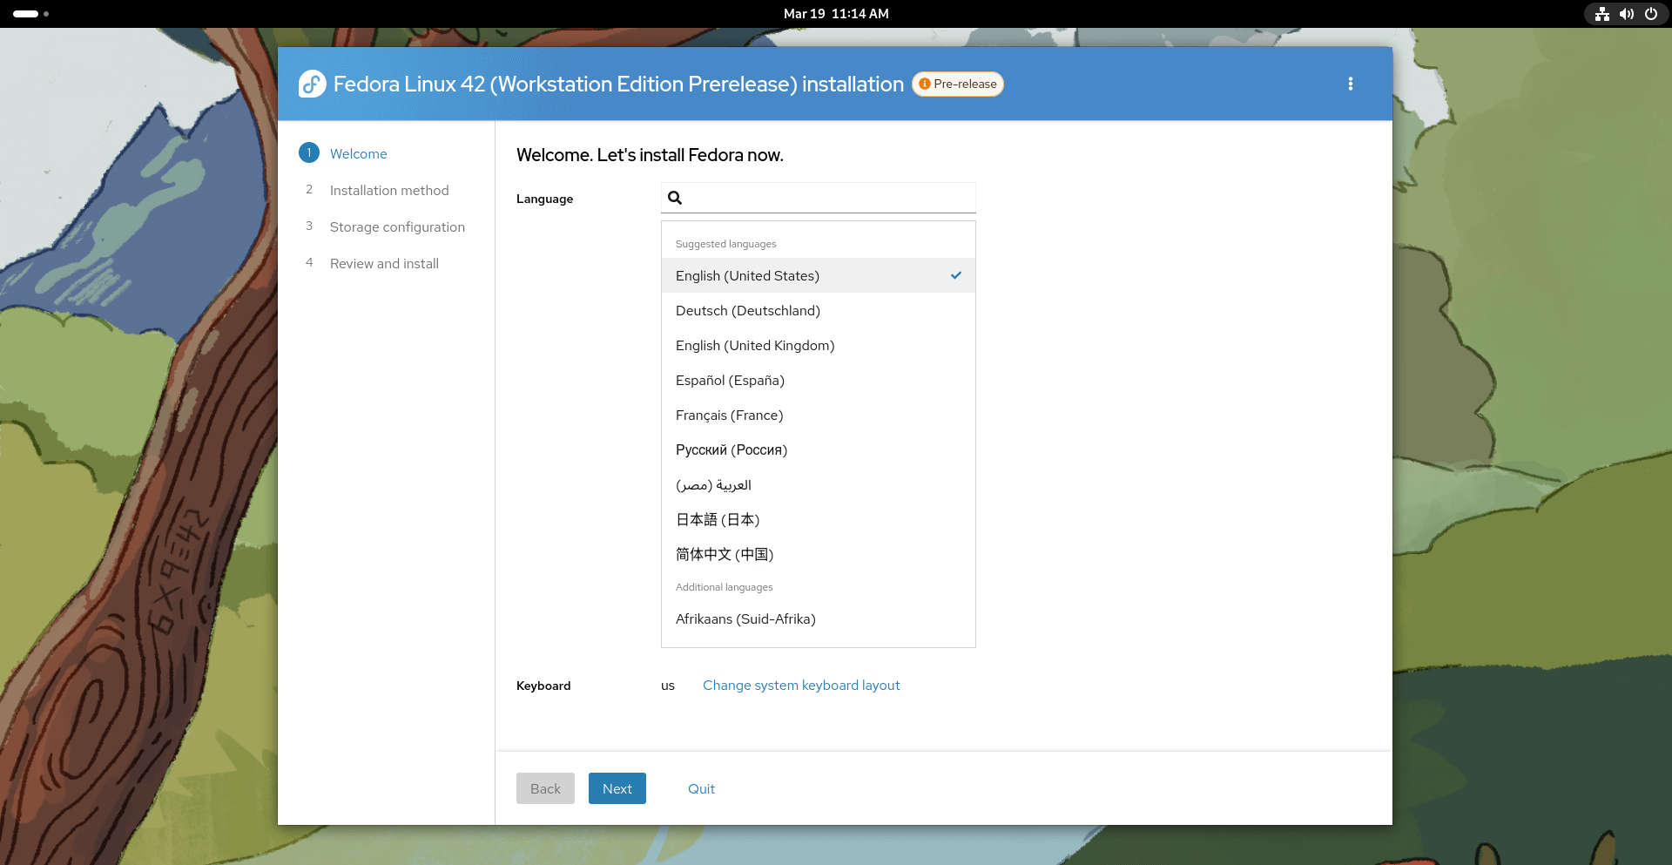Switch to the Installation method step
Screen dimensions: 1672x865
pos(389,190)
